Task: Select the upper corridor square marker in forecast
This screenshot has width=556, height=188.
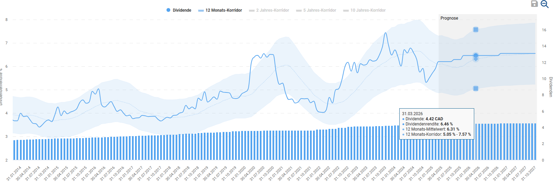Action: point(476,30)
